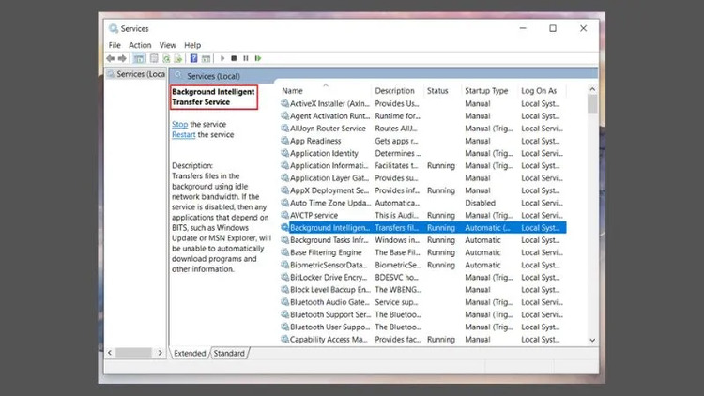Click the Refresh toolbar icon
Screen dimensions: 704x396
point(166,58)
